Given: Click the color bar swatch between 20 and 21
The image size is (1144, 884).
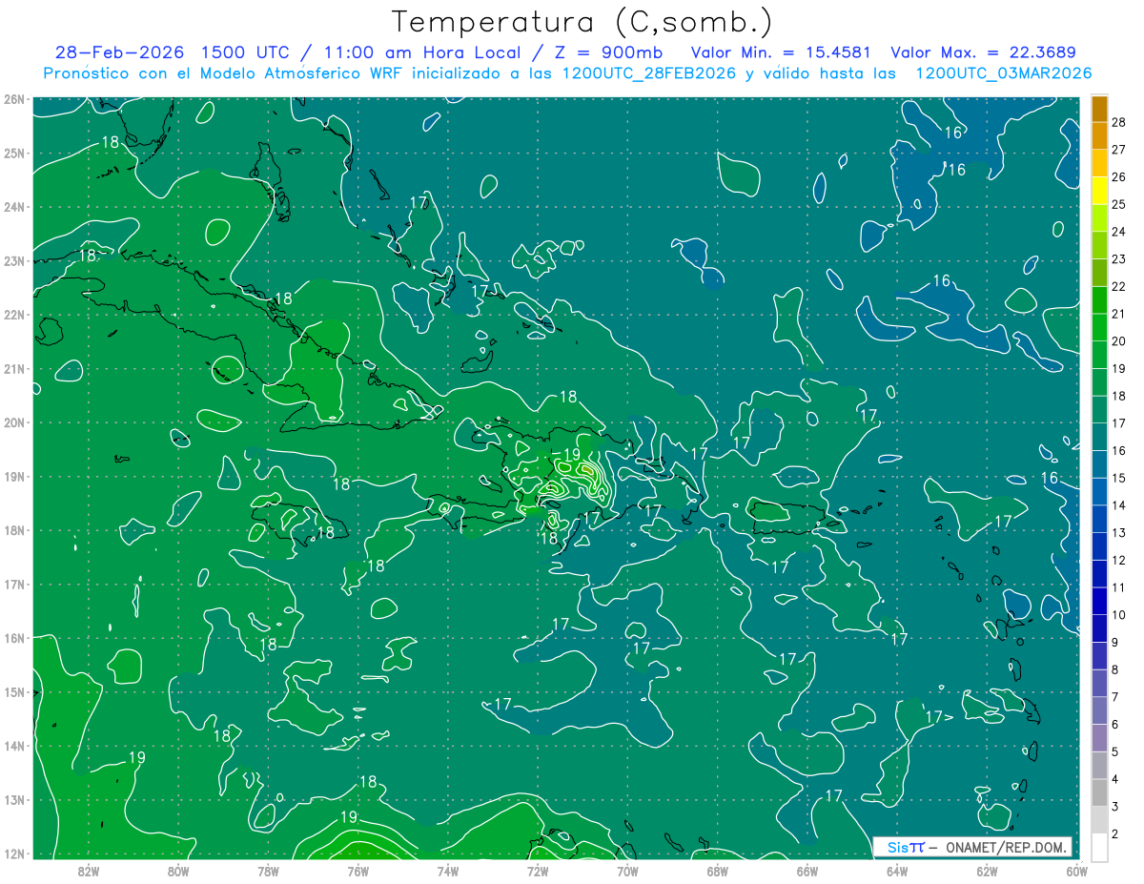Looking at the screenshot, I should 1099,327.
